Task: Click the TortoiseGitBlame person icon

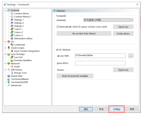Action: click(9, 79)
